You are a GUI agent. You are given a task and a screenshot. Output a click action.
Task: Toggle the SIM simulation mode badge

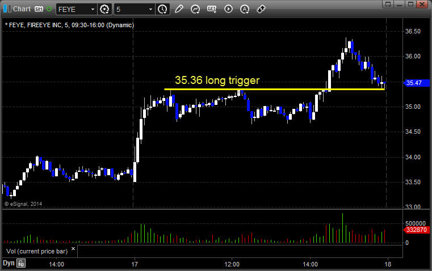[x=39, y=9]
